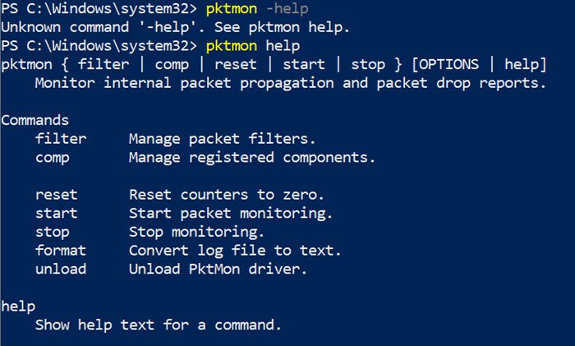The width and height of the screenshot is (575, 346).
Task: Click 'stop' in the Commands list
Action: tap(53, 232)
